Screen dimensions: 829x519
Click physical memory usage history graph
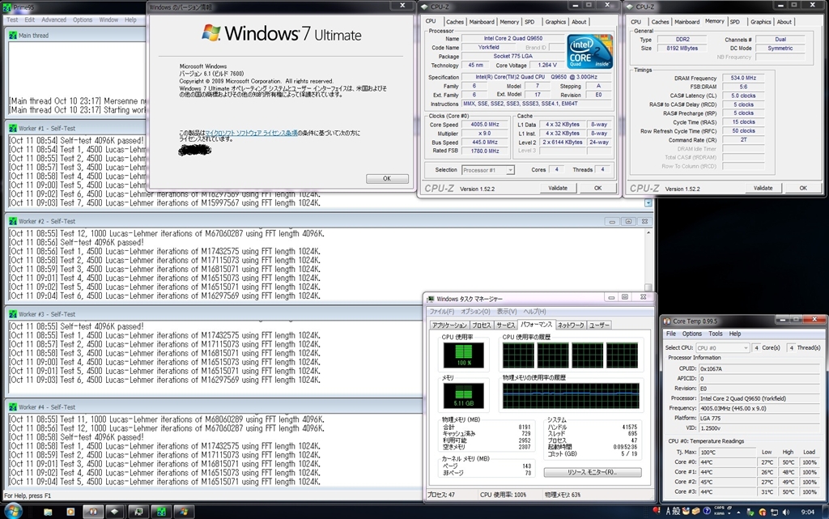(x=571, y=396)
